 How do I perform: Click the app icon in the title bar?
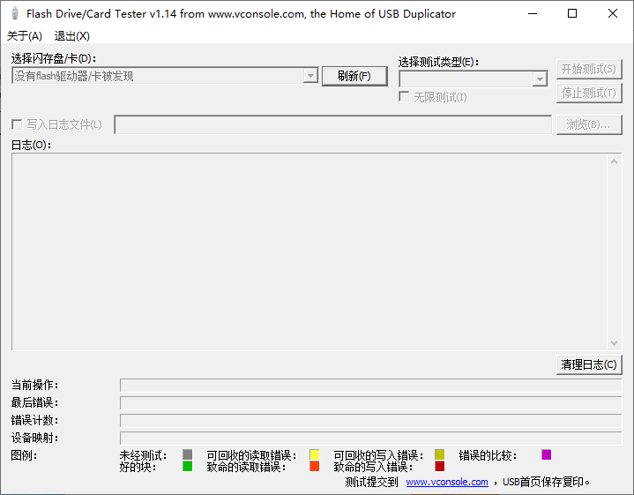pos(15,13)
